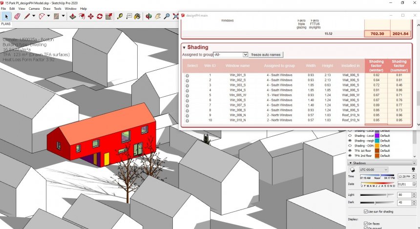Click select icon for Win_010_N row
The width and height of the screenshot is (420, 229).
(x=187, y=121)
